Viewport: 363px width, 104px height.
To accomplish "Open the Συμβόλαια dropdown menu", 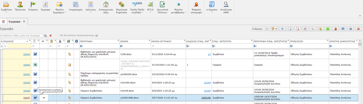I will [x=6, y=7].
